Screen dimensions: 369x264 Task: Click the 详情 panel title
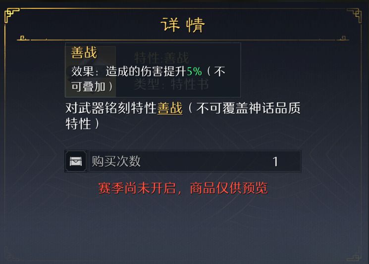tap(183, 25)
